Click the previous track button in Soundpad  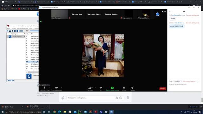20,31
